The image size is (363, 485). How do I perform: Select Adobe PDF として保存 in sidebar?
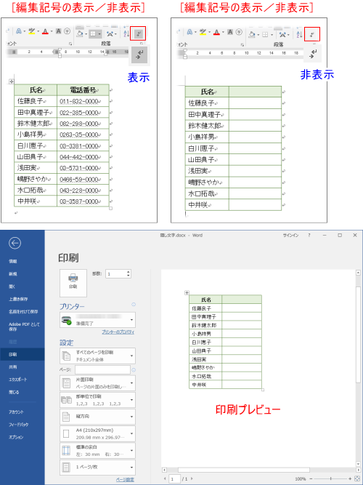pyautogui.click(x=24, y=326)
